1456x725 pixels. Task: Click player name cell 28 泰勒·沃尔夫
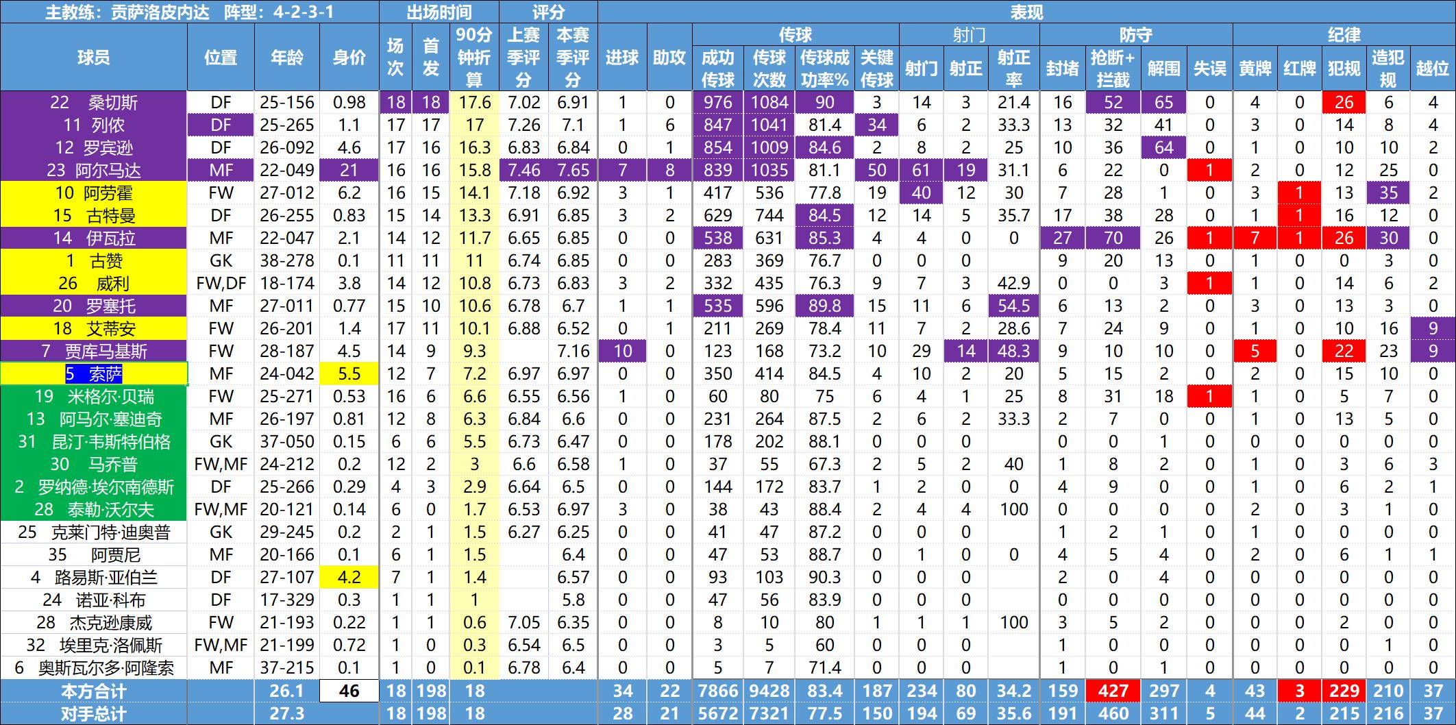tap(94, 509)
